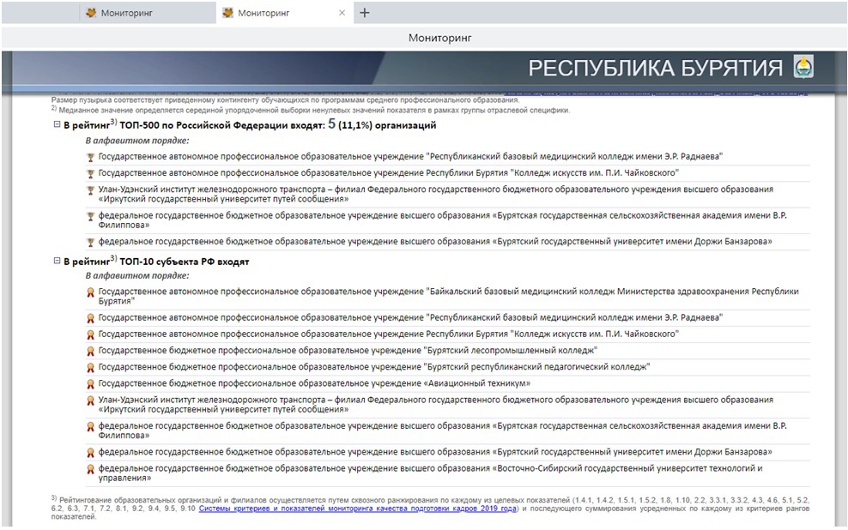Click trophy icon next to Tchaikovsky College of Arts

pyautogui.click(x=90, y=173)
